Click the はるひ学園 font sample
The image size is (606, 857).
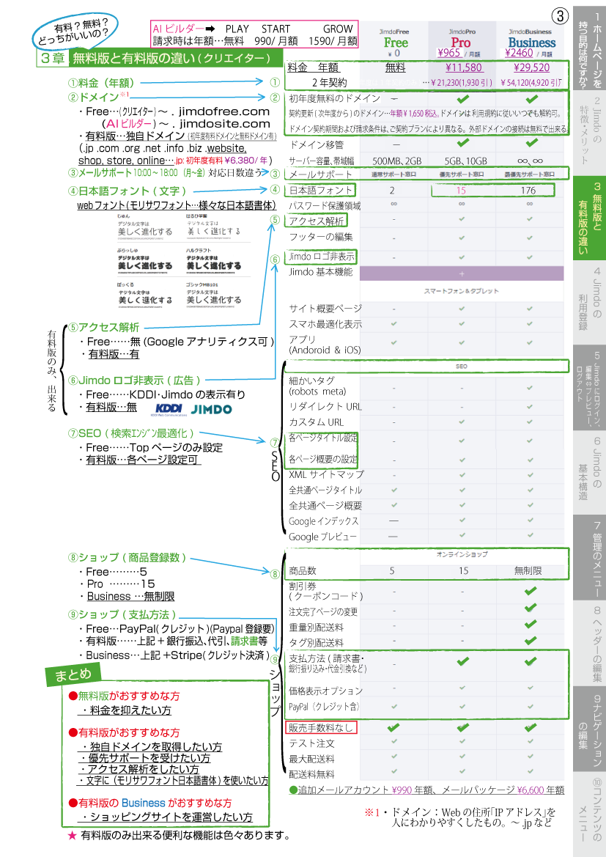(x=214, y=227)
